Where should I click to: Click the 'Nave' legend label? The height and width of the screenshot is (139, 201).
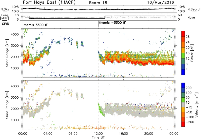tap(191, 17)
